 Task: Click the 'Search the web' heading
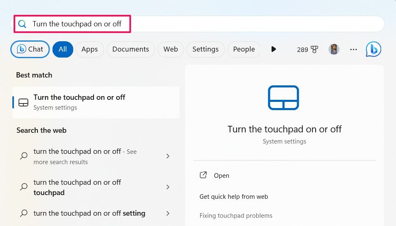(42, 130)
